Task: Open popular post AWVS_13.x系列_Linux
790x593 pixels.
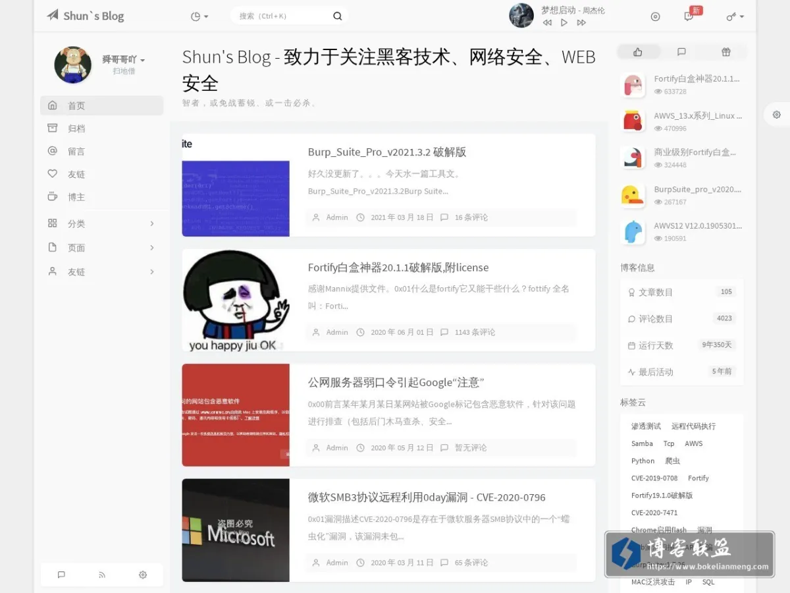Action: pyautogui.click(x=698, y=115)
